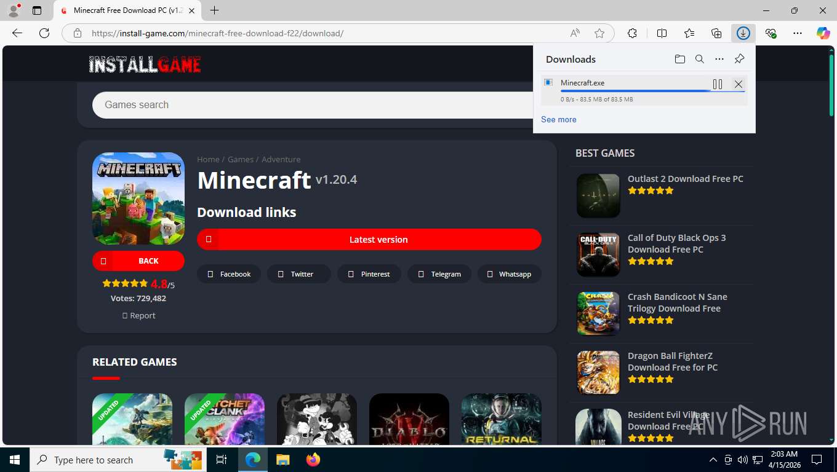Image resolution: width=837 pixels, height=472 pixels.
Task: Open File Explorer from taskbar
Action: click(282, 460)
